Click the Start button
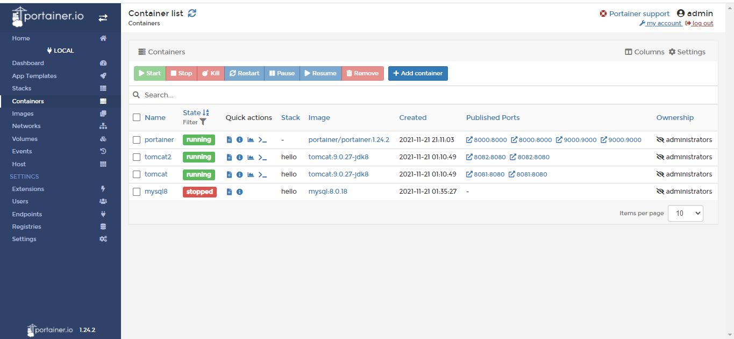 click(x=149, y=73)
